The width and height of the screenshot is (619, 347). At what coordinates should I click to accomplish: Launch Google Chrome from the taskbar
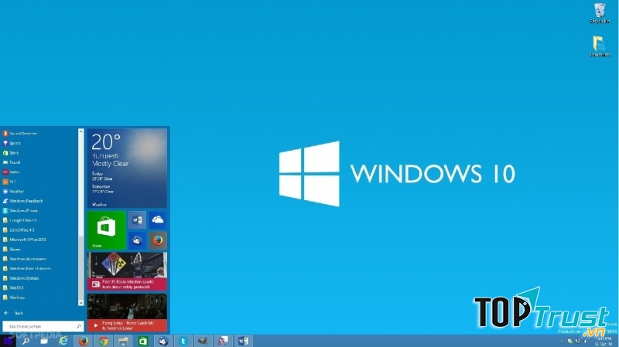(104, 341)
